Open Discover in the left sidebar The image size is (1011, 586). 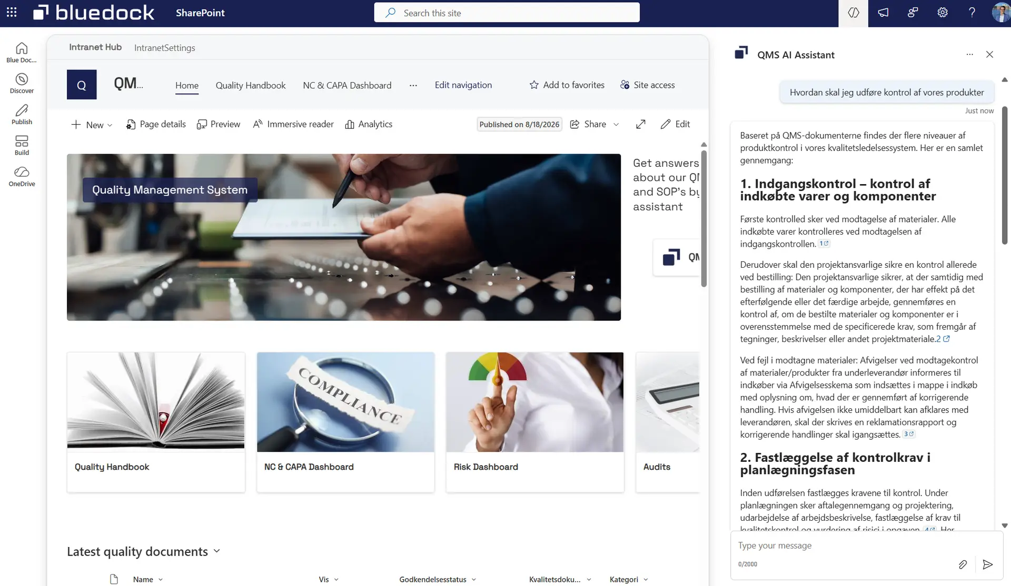(x=22, y=83)
